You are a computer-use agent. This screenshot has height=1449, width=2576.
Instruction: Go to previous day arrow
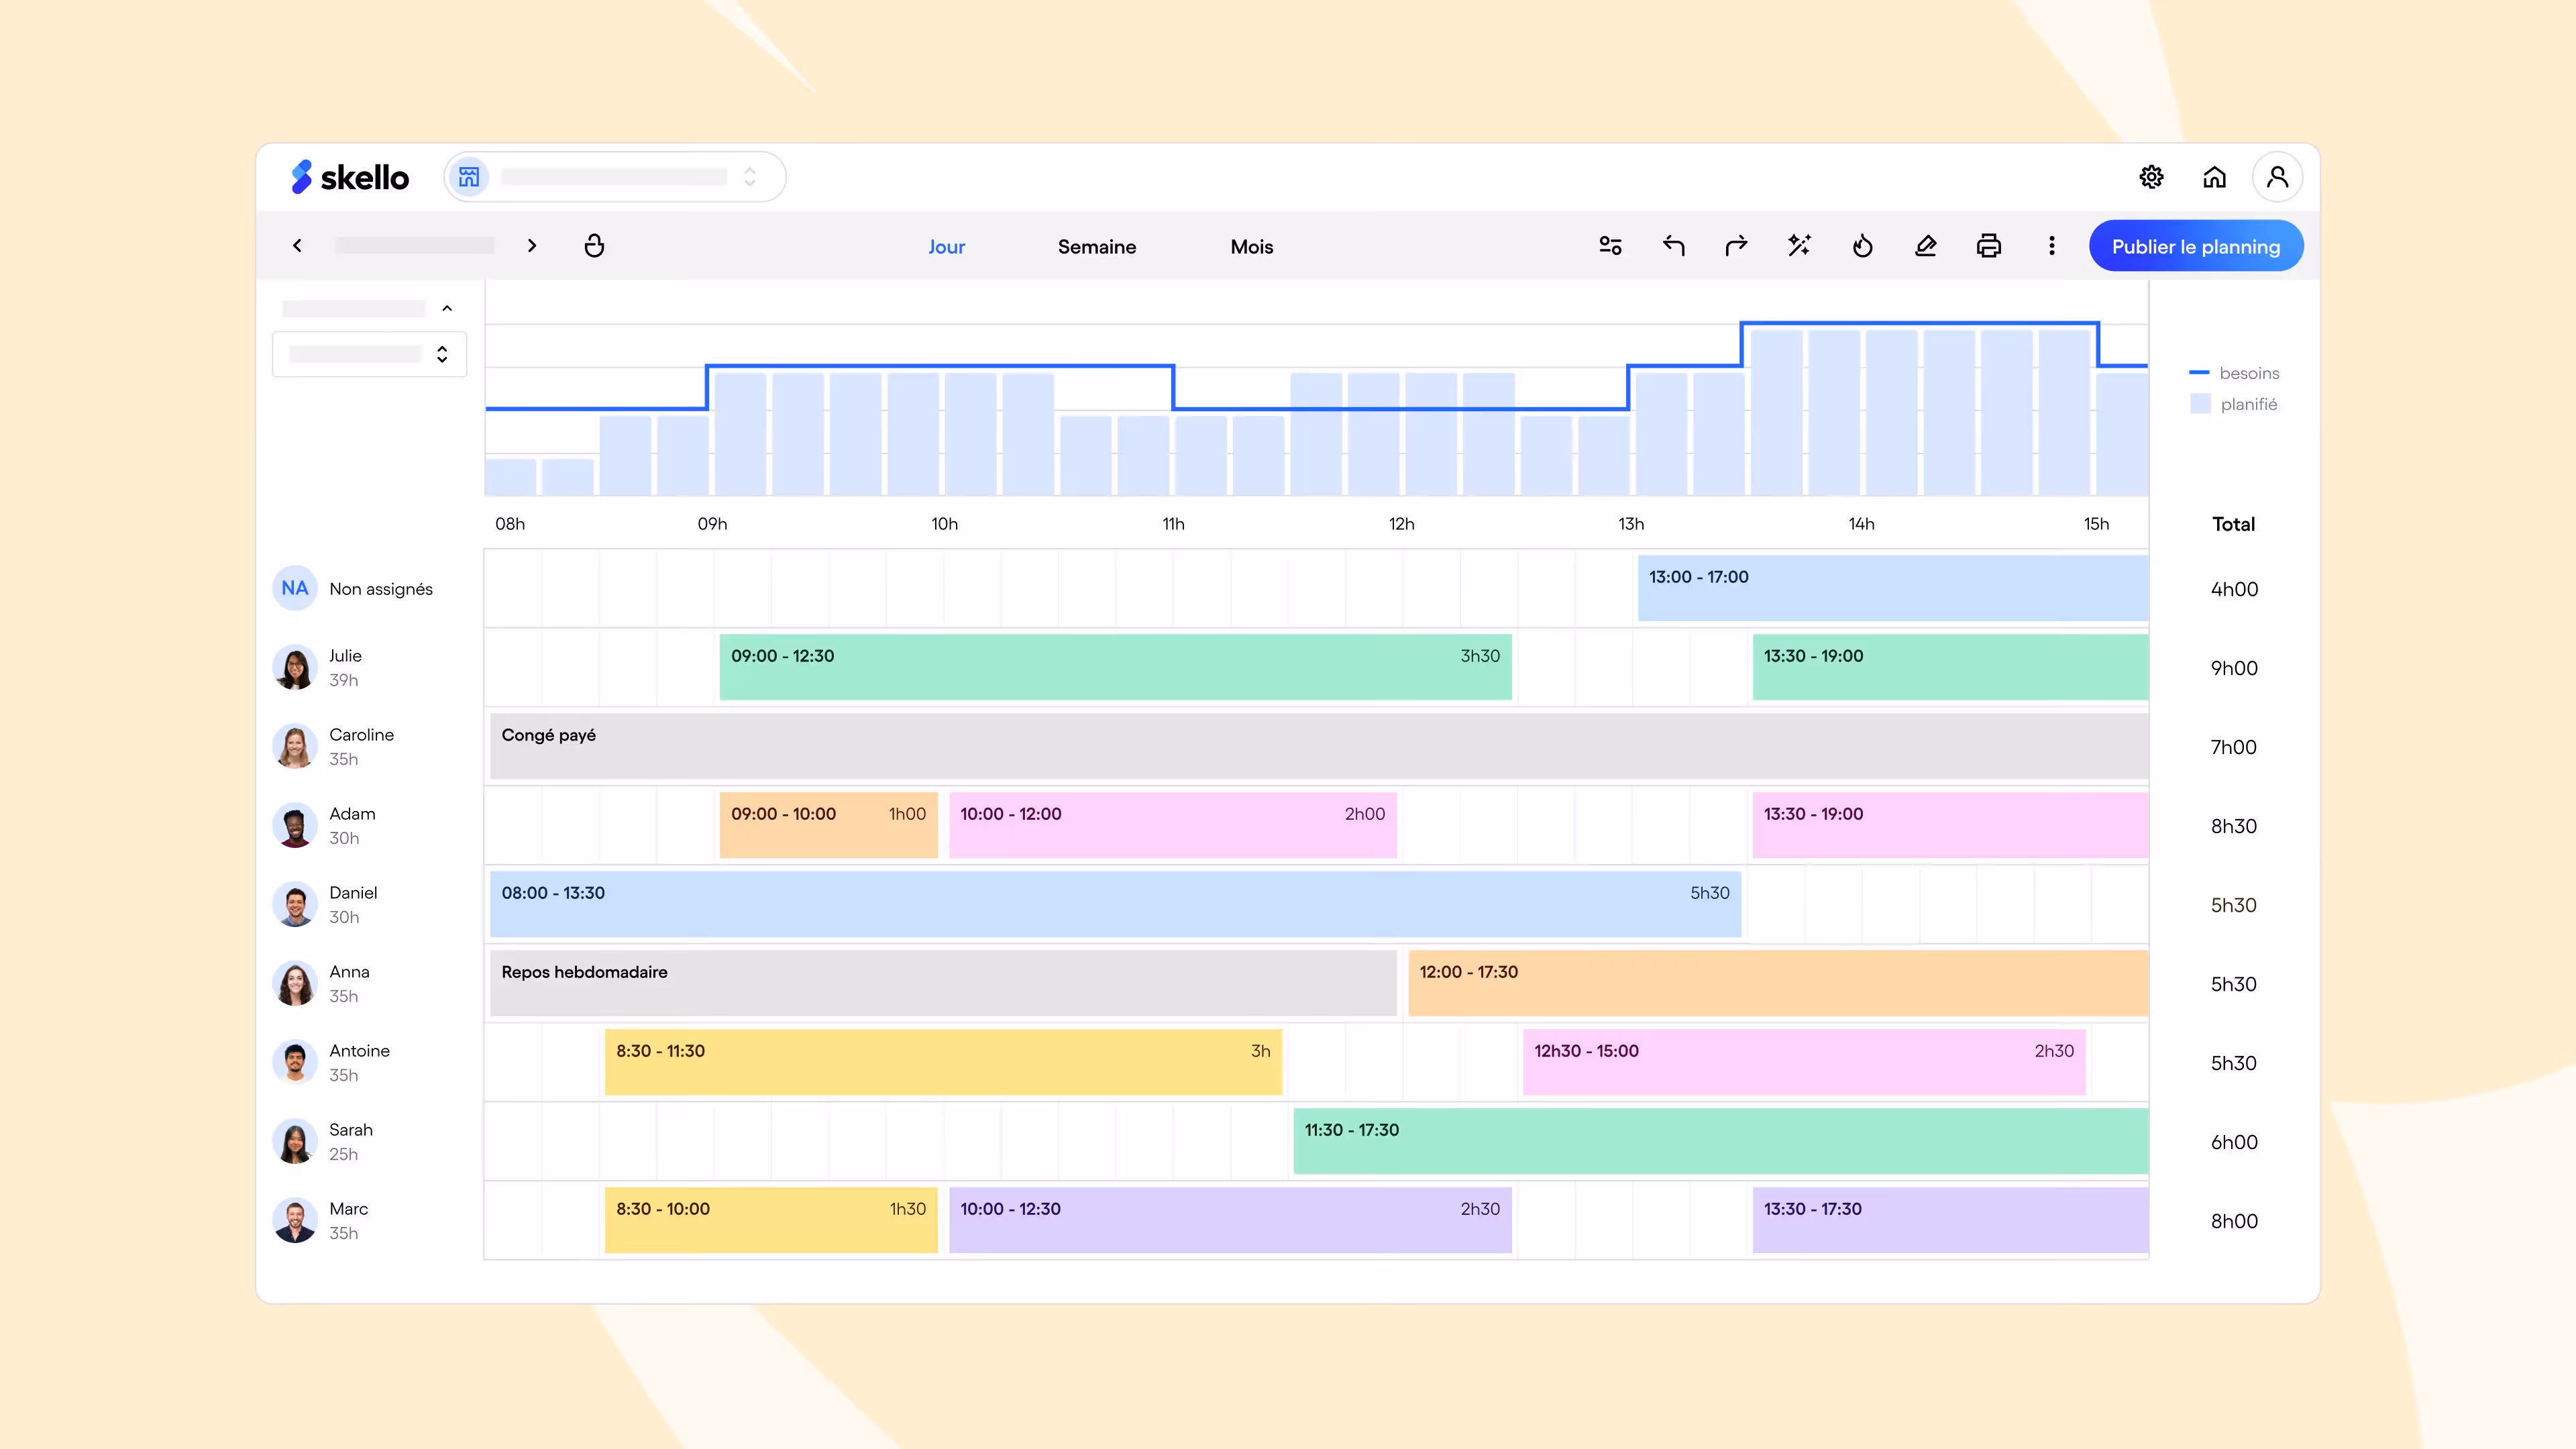[297, 246]
